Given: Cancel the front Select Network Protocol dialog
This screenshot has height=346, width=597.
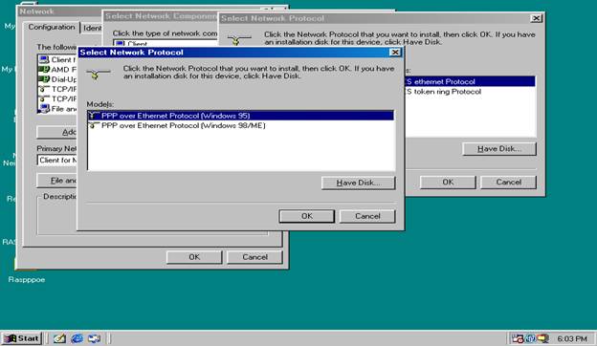Looking at the screenshot, I should tap(367, 216).
